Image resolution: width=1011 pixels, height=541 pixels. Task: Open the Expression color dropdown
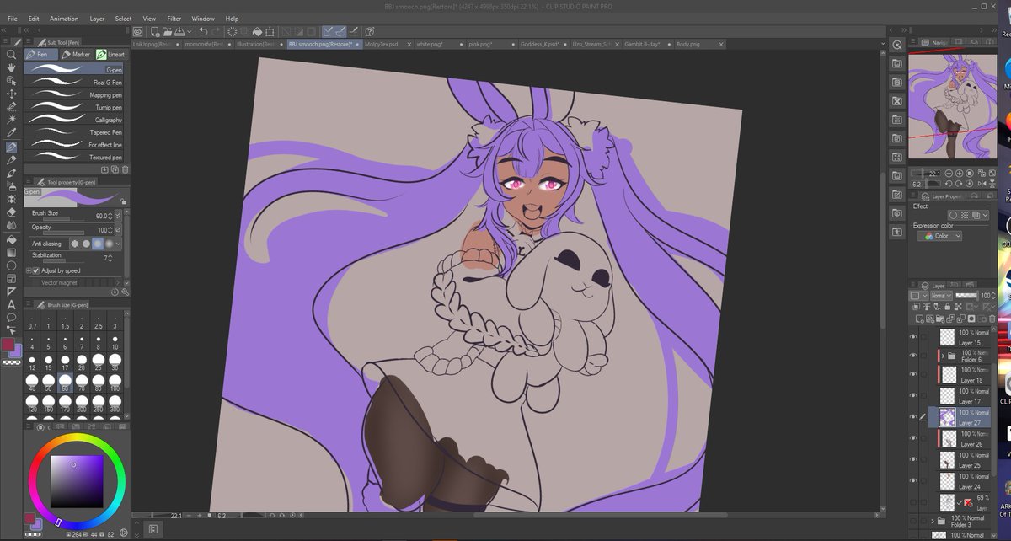[939, 236]
